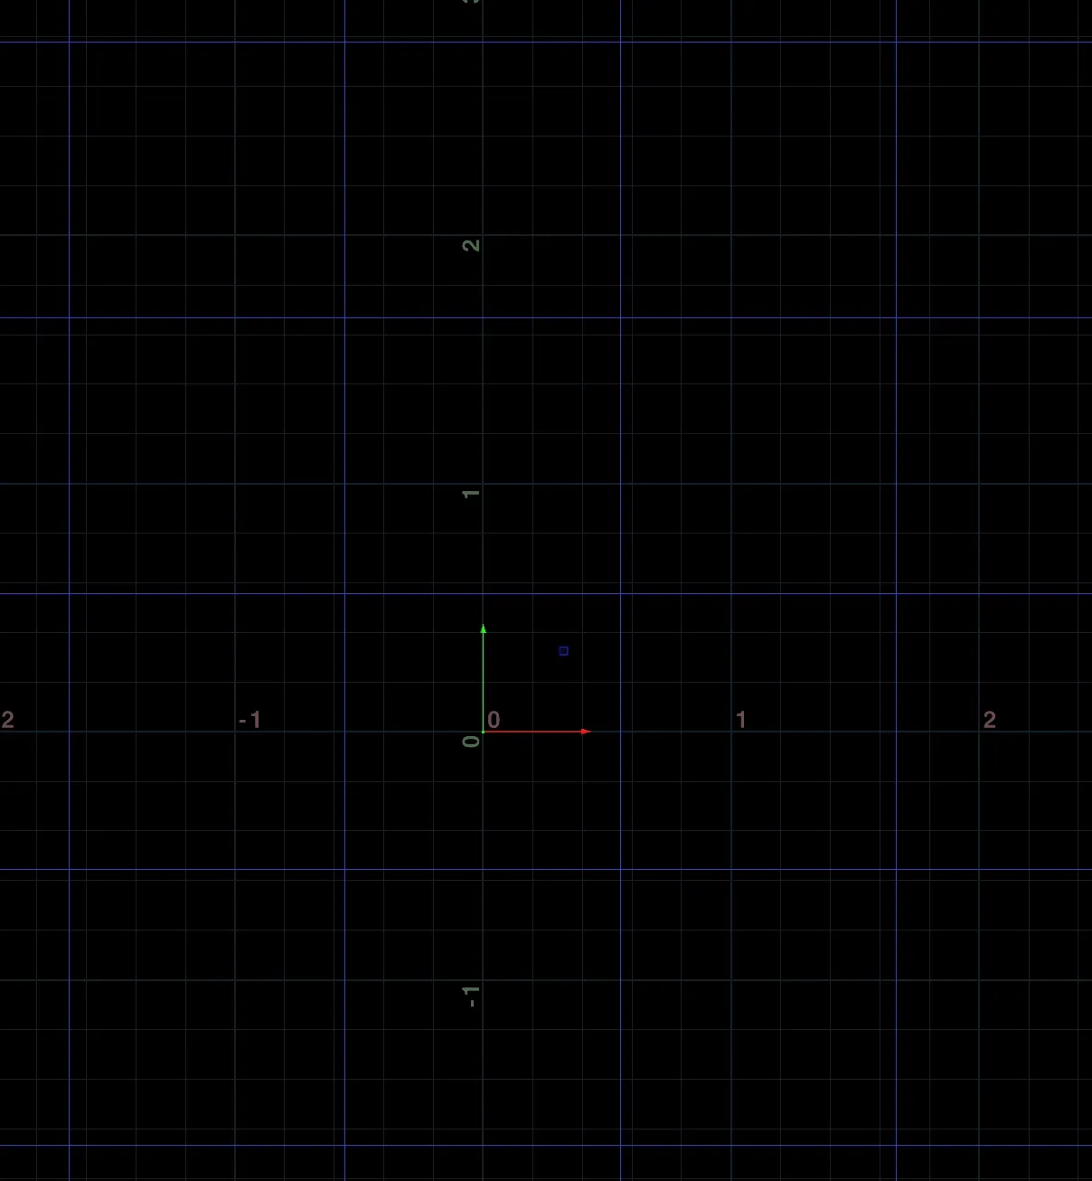
Task: Click blue grid intersection nearest the blue square
Action: pos(621,594)
